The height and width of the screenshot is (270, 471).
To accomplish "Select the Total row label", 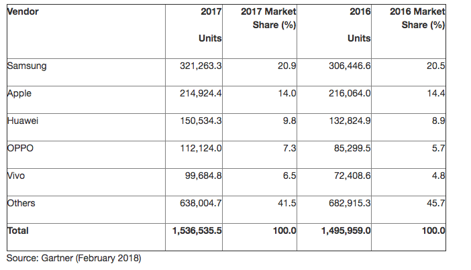I will click(18, 230).
